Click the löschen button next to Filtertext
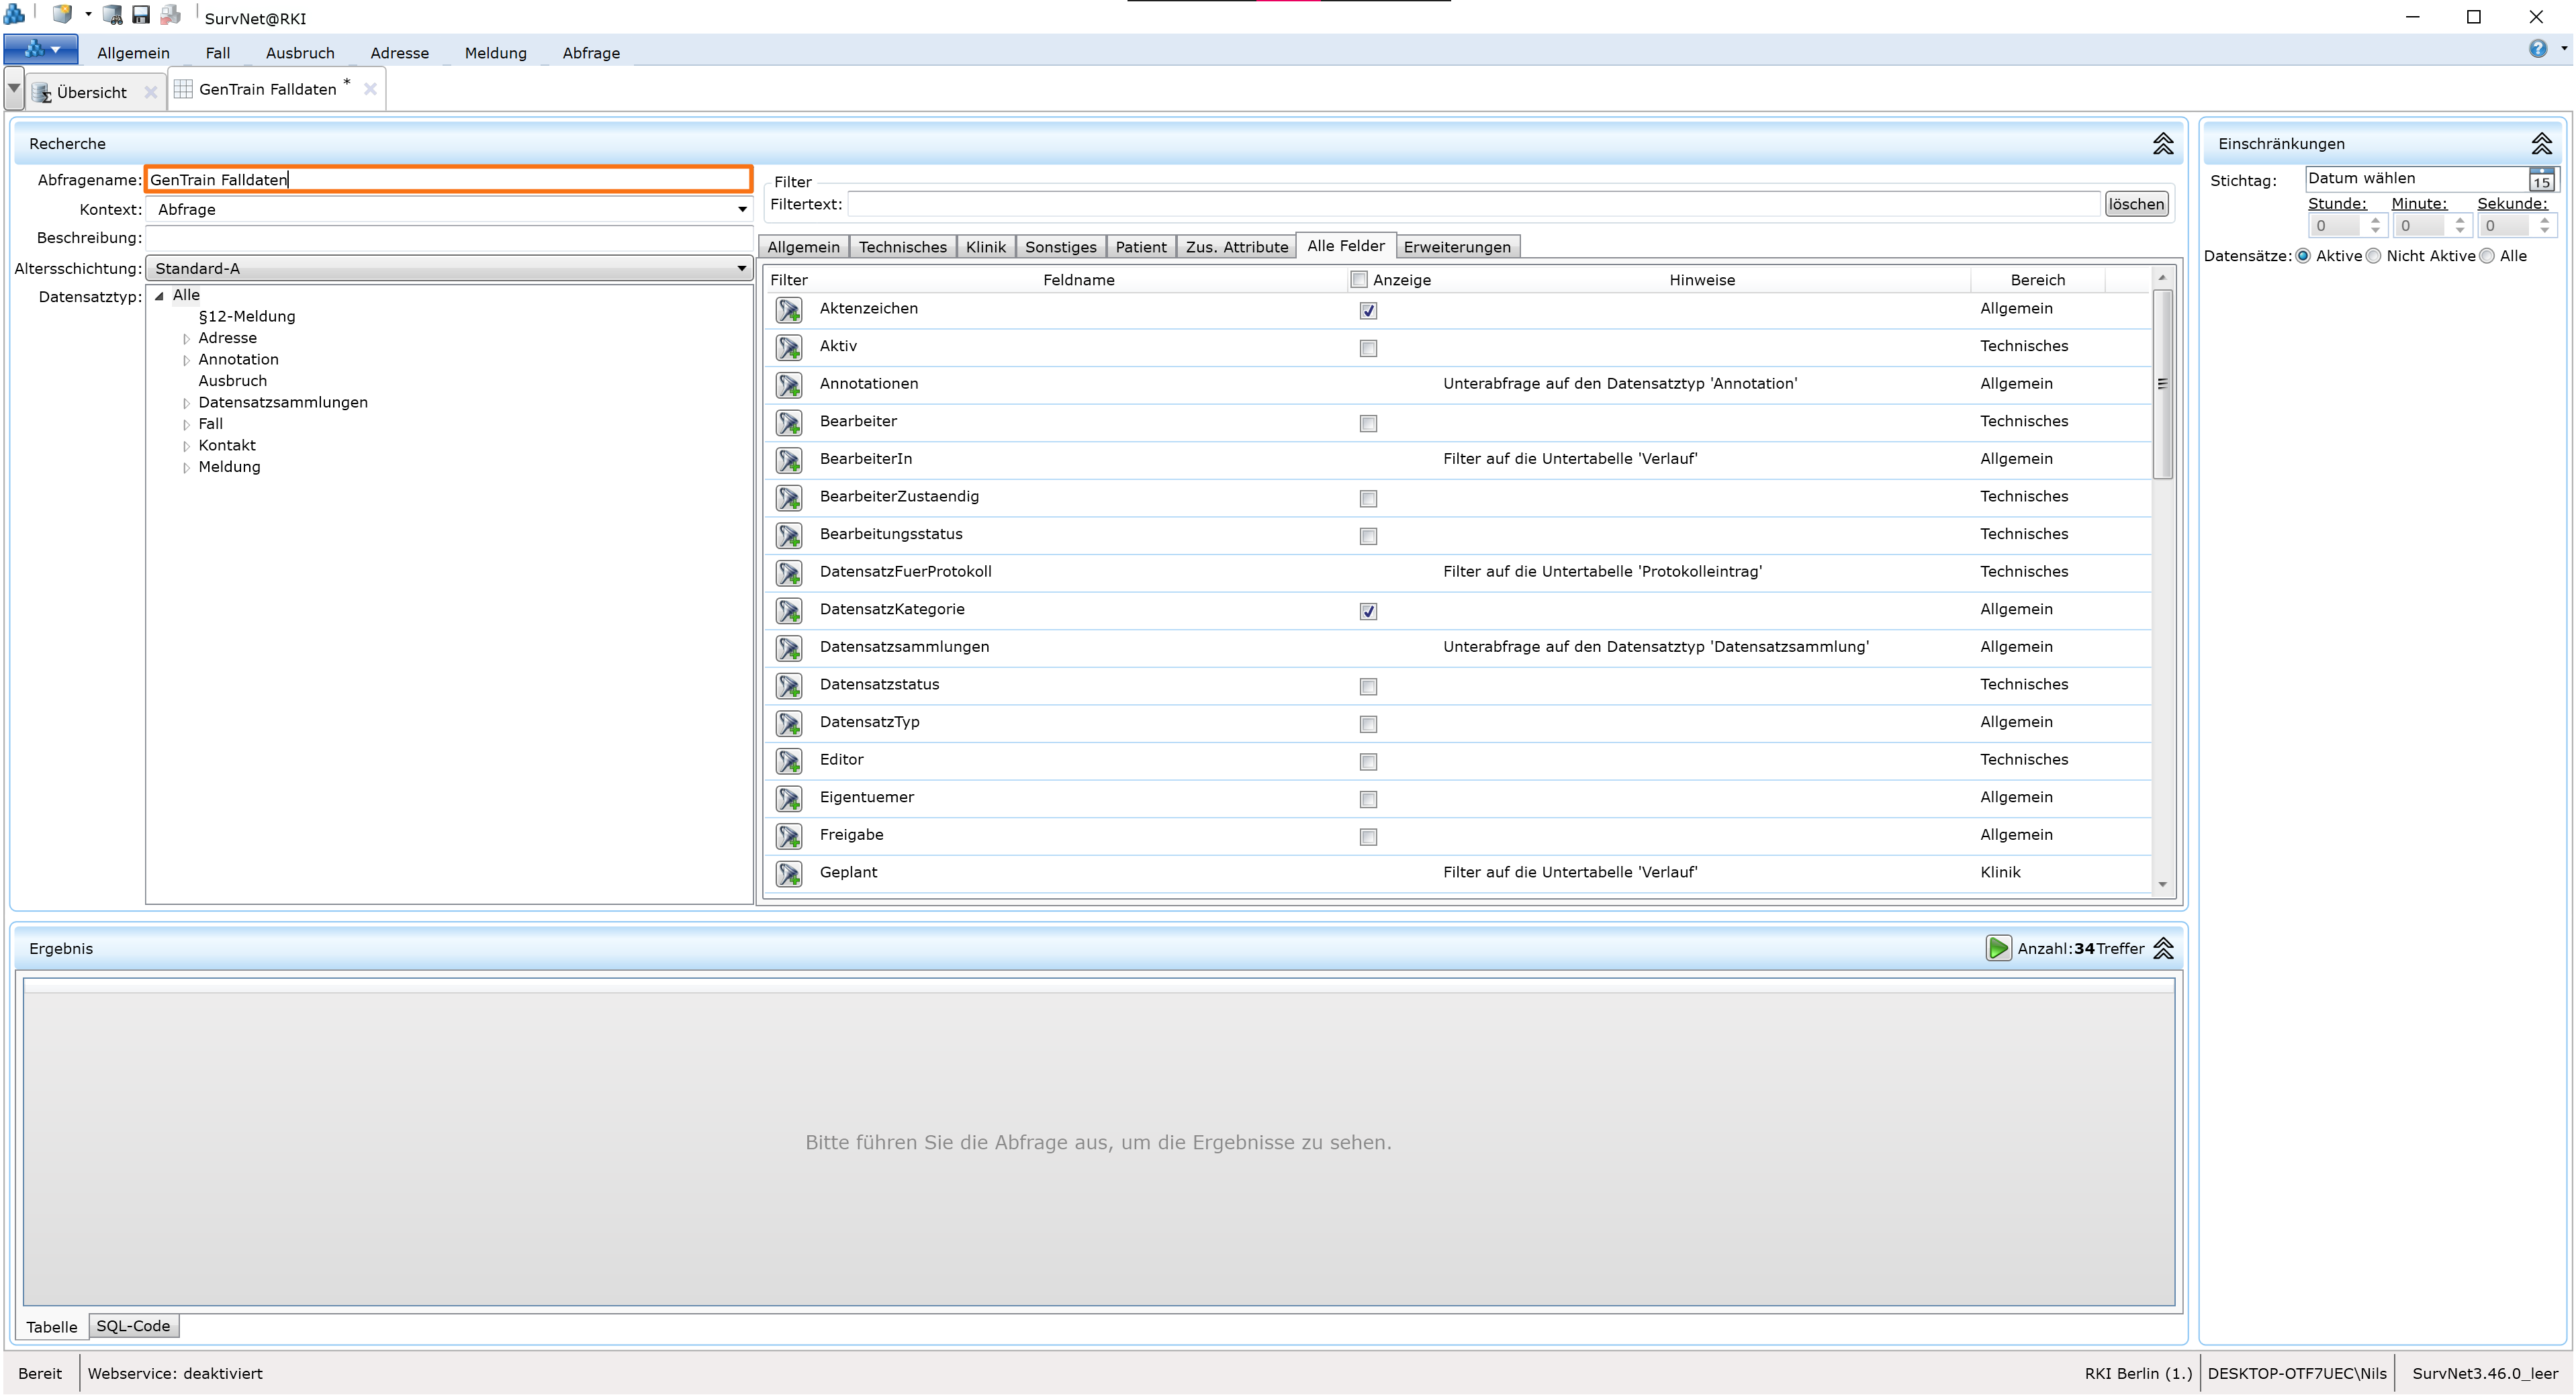 tap(2136, 204)
